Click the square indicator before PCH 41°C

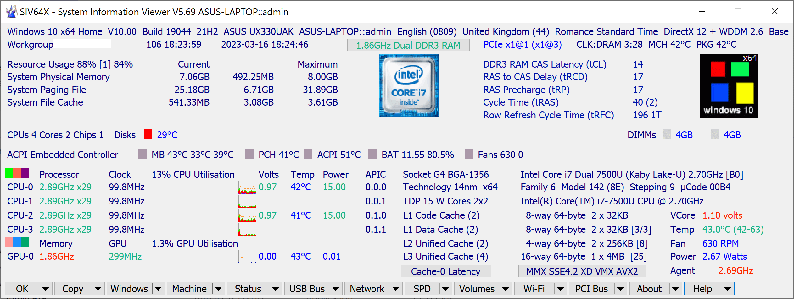click(x=249, y=154)
